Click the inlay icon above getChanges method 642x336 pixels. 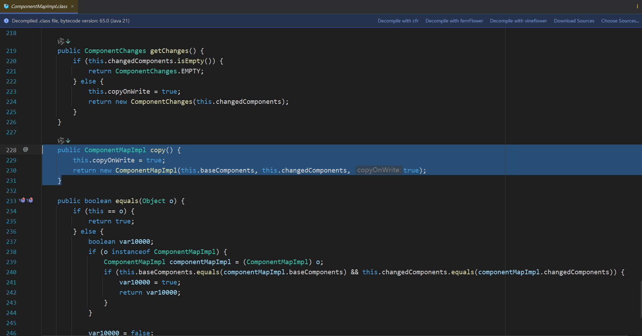click(x=61, y=41)
